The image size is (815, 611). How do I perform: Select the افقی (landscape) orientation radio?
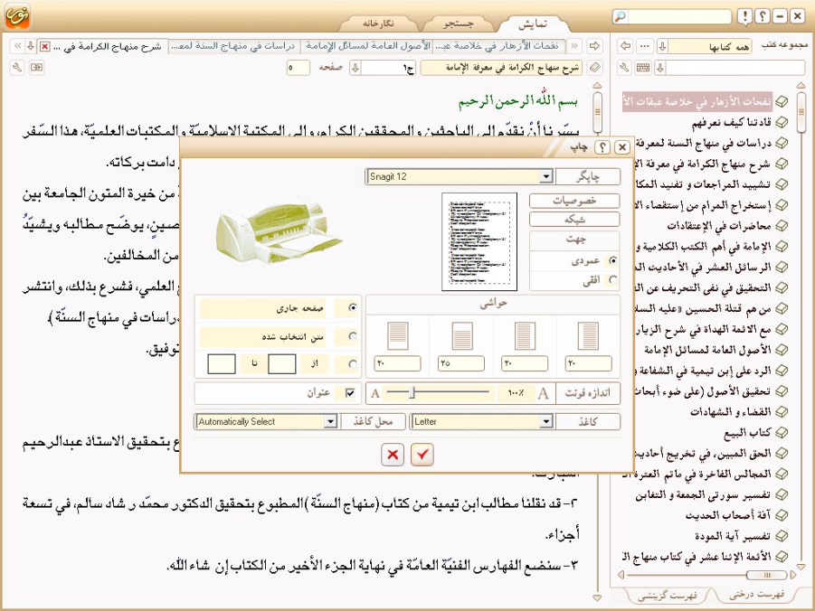613,280
